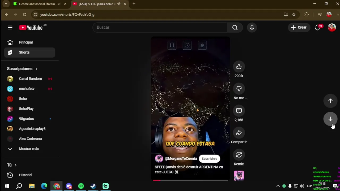Screen dimensions: 340x191
Task: Open the Chrome profile avatar
Action: pos(329,15)
